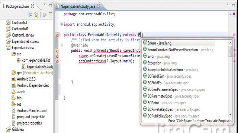The image size is (238, 133).
Task: Choose Enum - java.lang proposal
Action: 178,43
